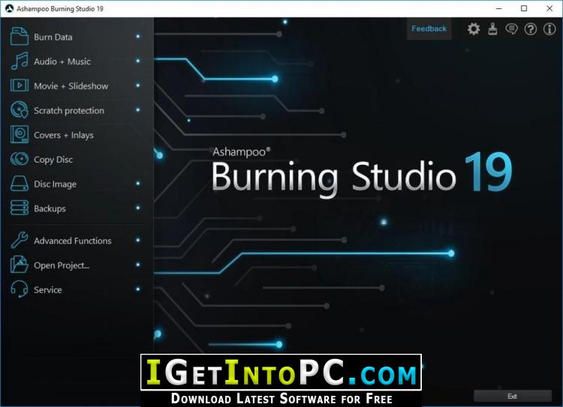
Task: Click the Feedback button
Action: [429, 28]
